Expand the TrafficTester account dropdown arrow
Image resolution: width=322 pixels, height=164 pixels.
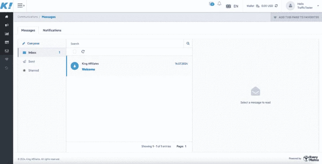tap(318, 6)
